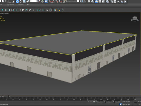Click the Shaded viewport label menu

tap(6, 14)
